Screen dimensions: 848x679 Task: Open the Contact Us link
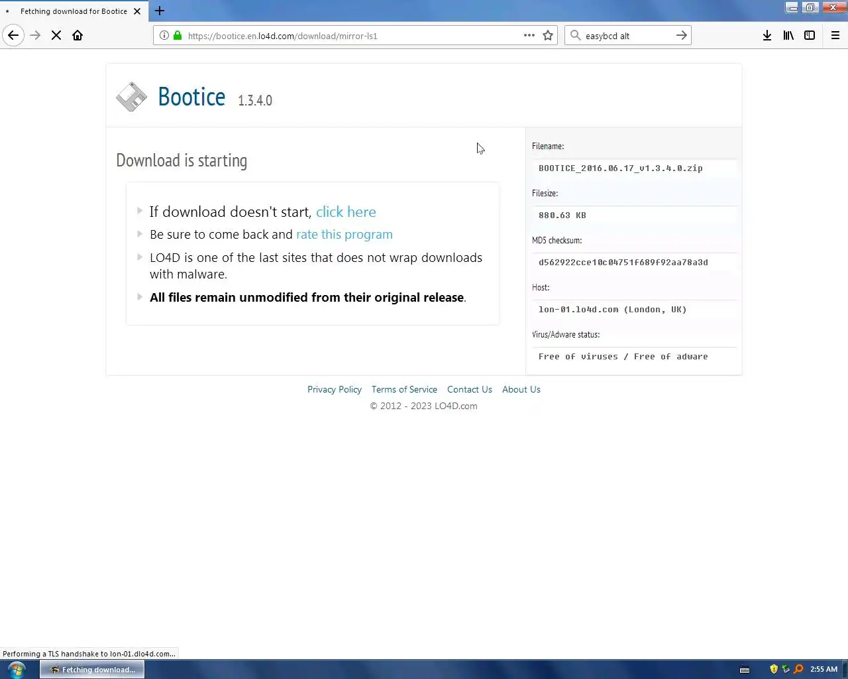click(470, 390)
